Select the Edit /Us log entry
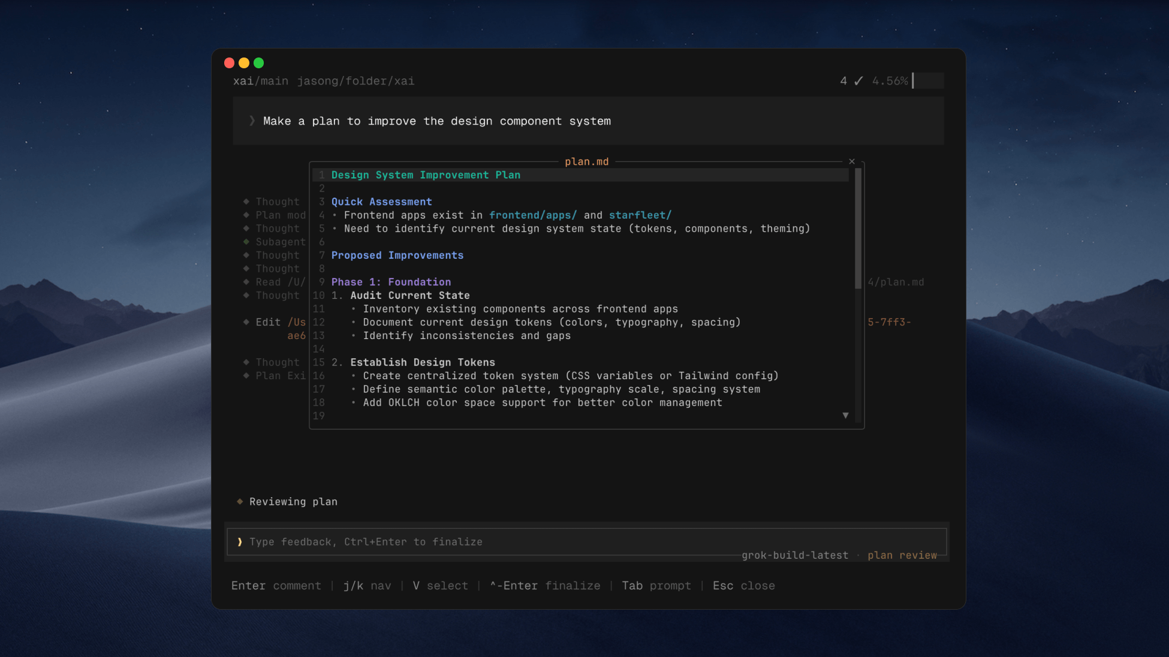This screenshot has width=1169, height=657. click(x=275, y=322)
